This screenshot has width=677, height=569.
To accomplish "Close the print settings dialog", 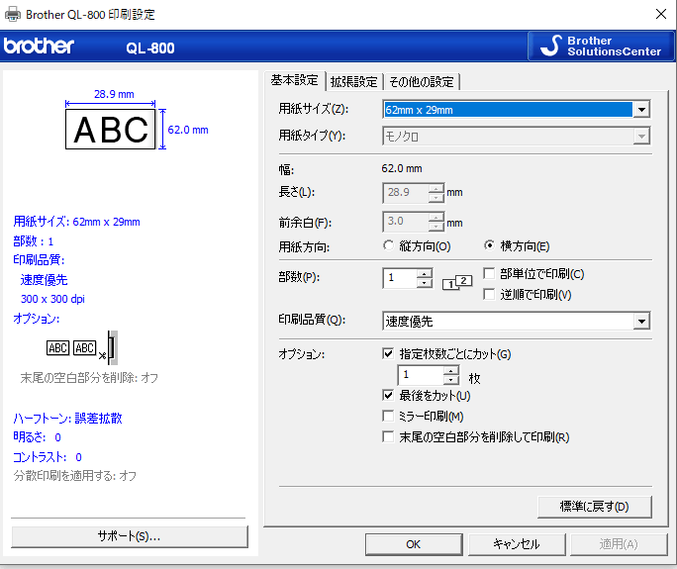I will tap(661, 14).
